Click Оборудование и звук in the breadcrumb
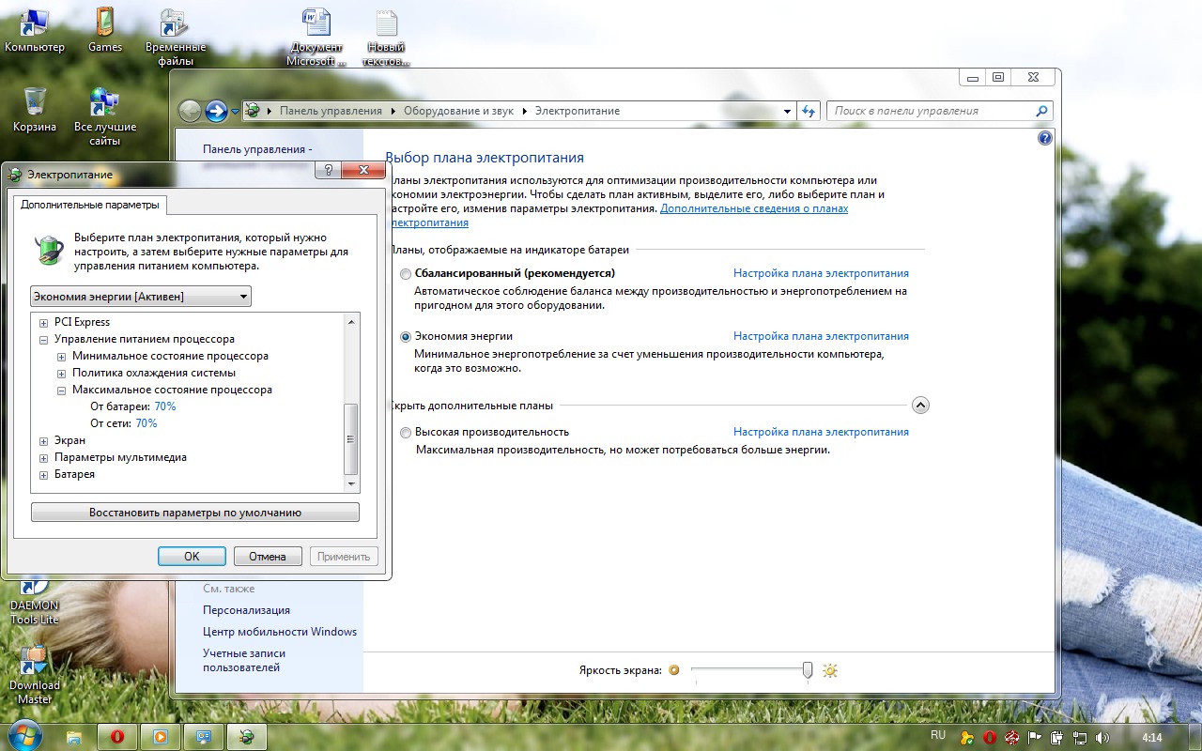The height and width of the screenshot is (751, 1202). coord(458,111)
